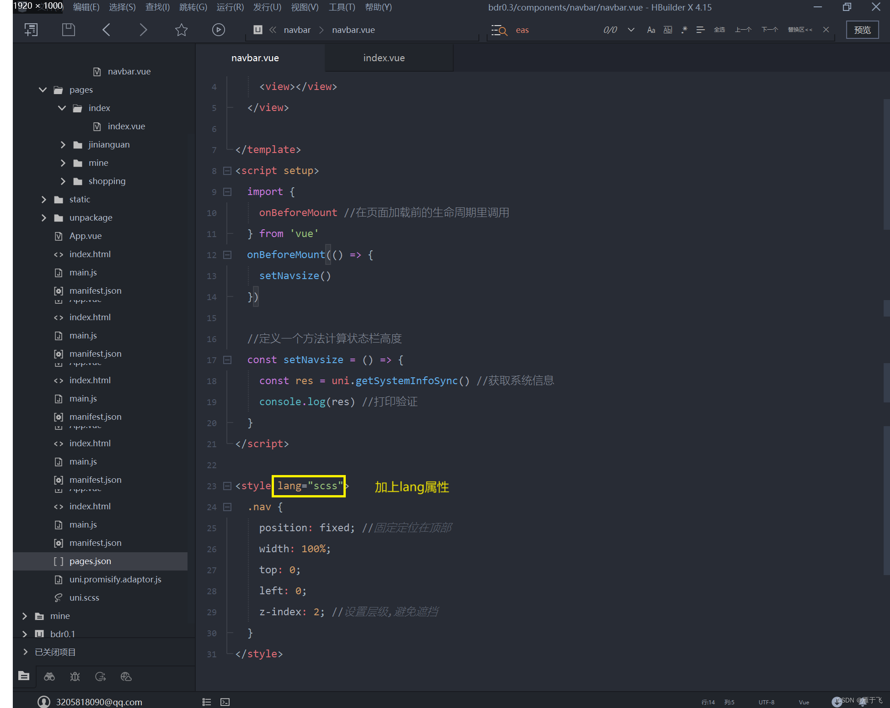The width and height of the screenshot is (890, 708).
Task: Open the search history dropdown arrow
Action: tap(631, 30)
